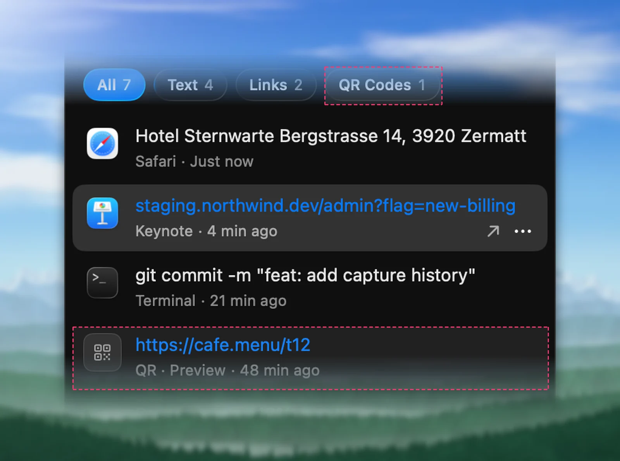Open staging.northwind.dev/admin link
Screen dimensions: 620x461
325,206
